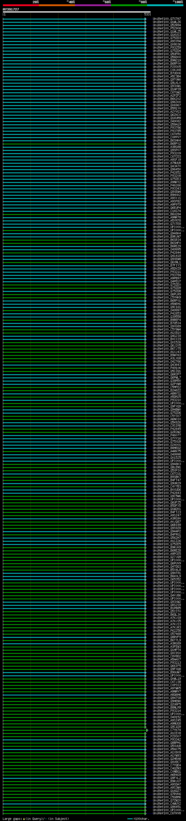
Task: Select hit label UniRef100_C4QZN3
Action: tap(167, 768)
